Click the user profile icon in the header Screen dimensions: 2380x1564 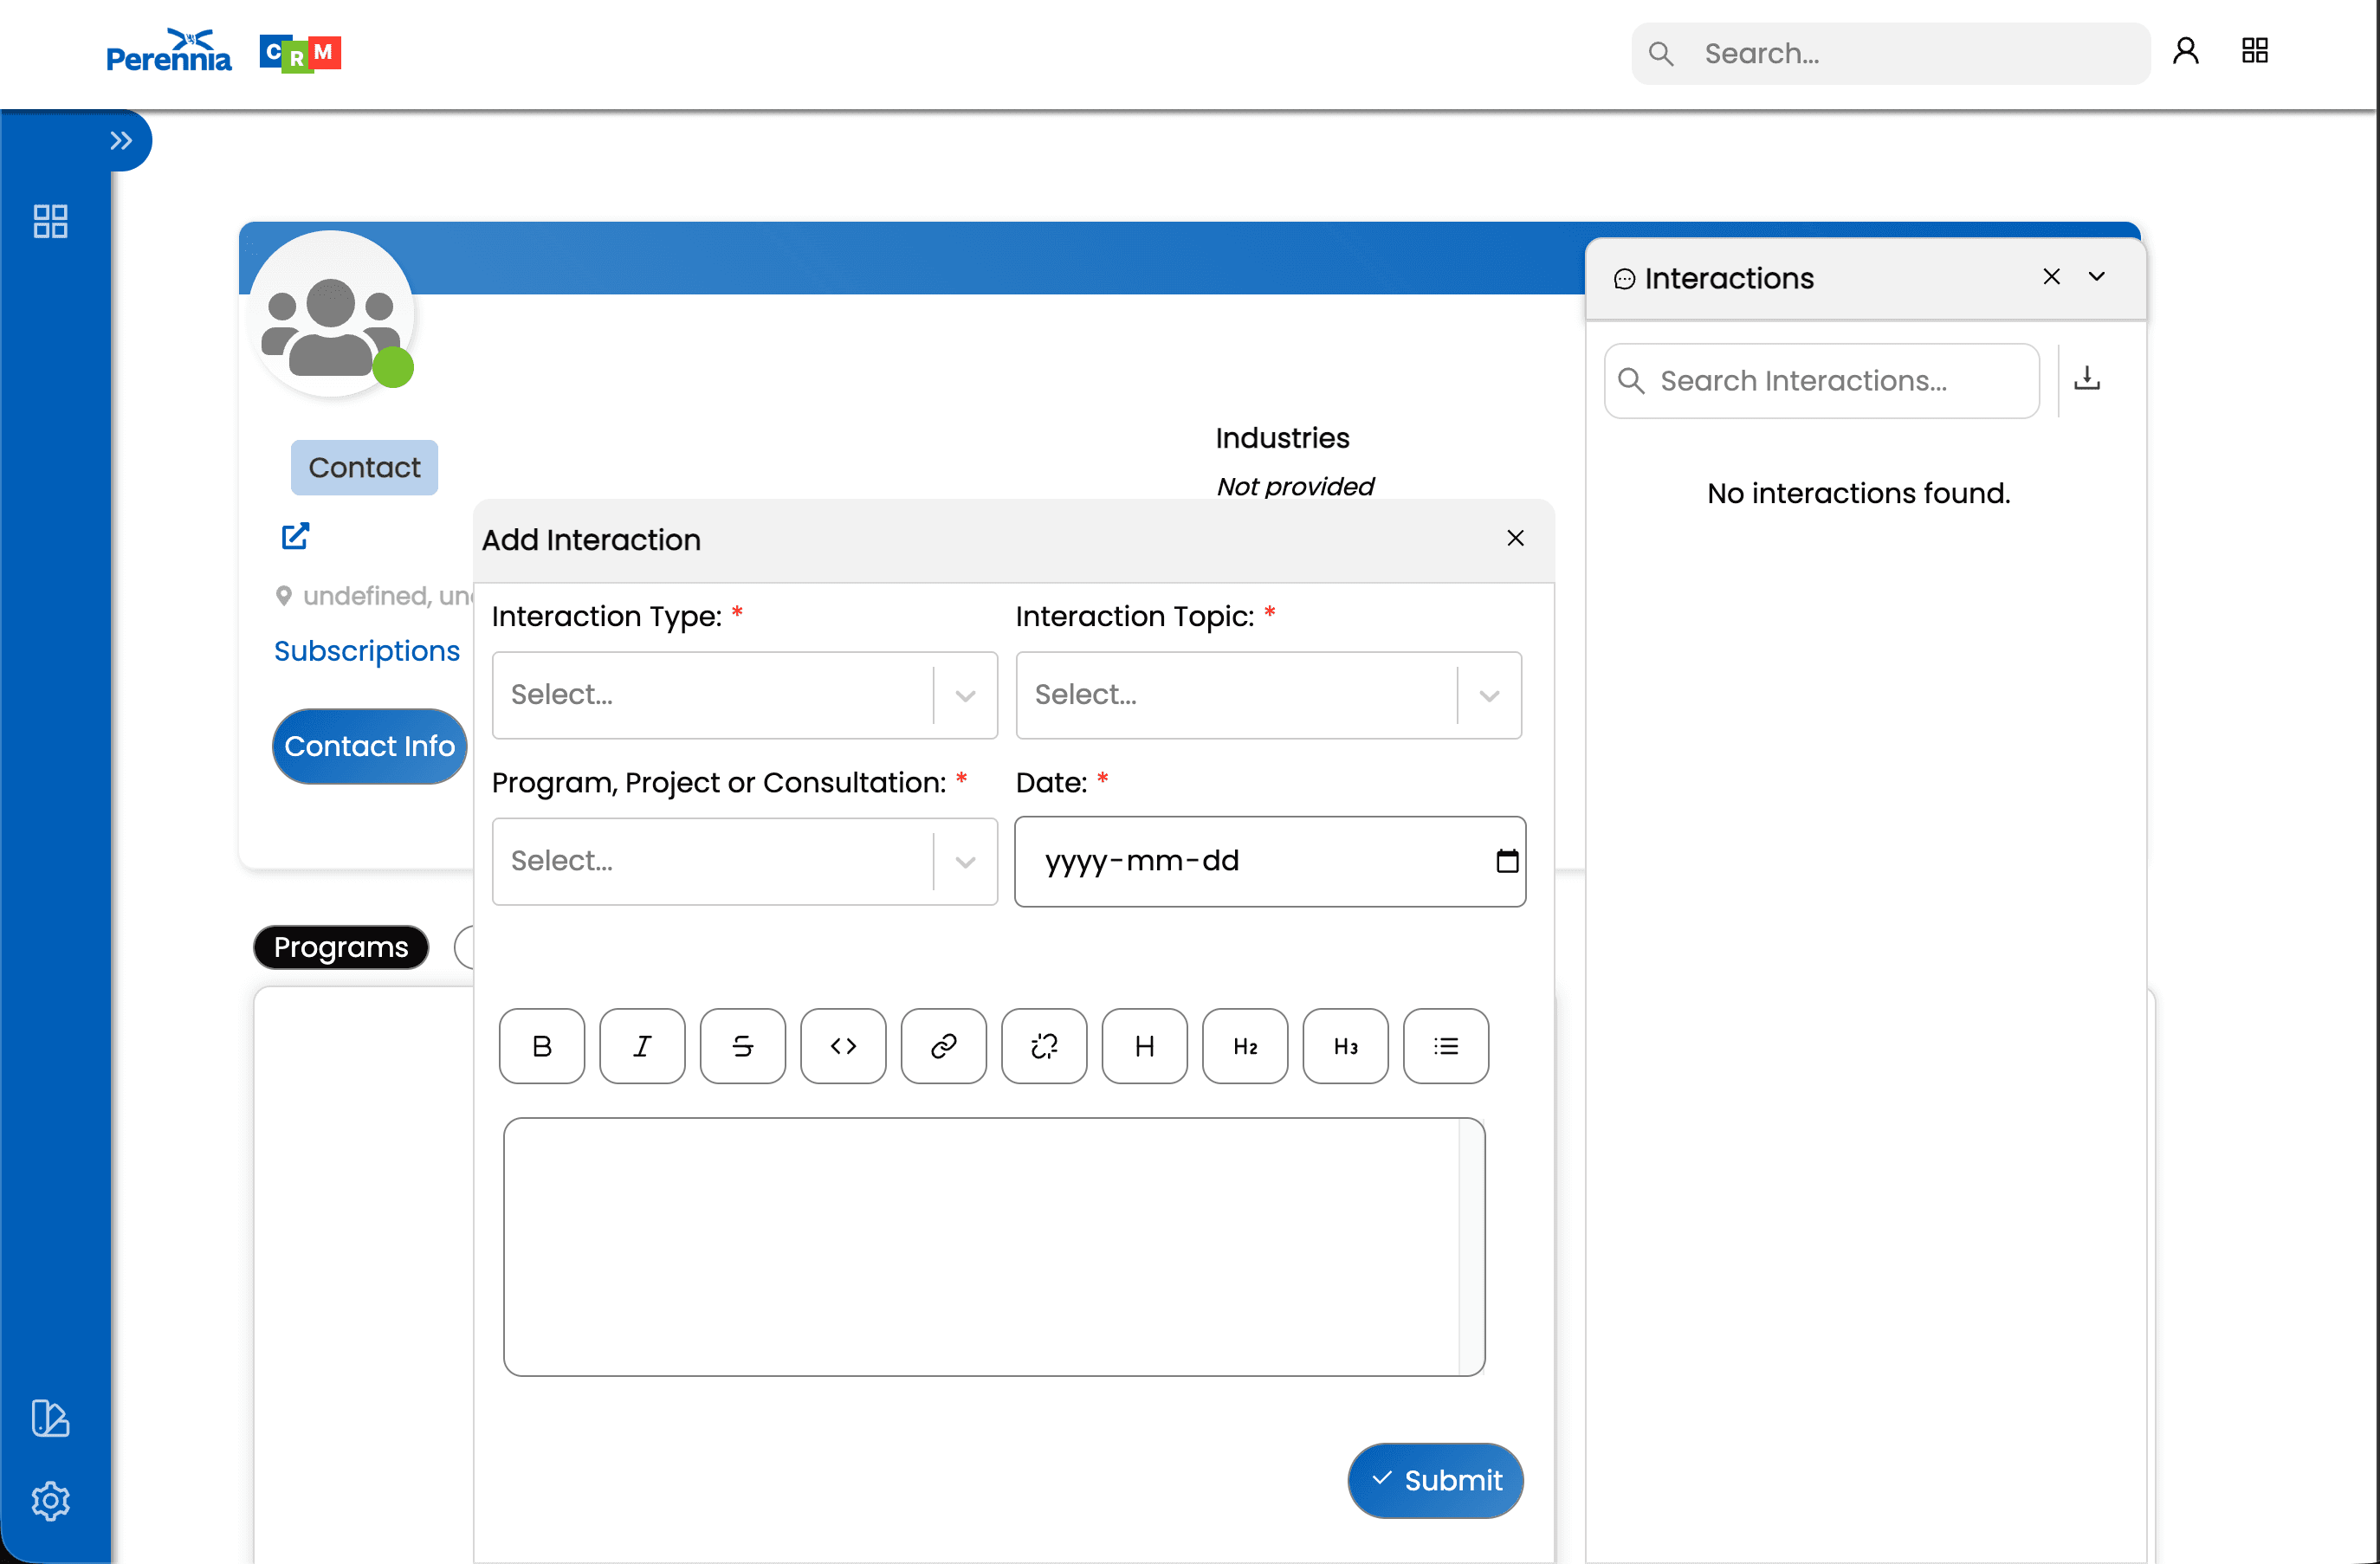(2186, 51)
